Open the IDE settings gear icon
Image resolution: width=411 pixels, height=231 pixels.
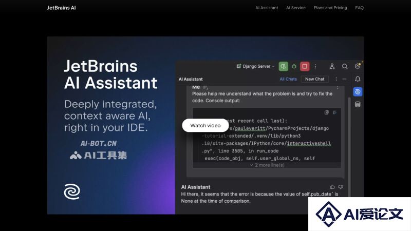pyautogui.click(x=358, y=66)
